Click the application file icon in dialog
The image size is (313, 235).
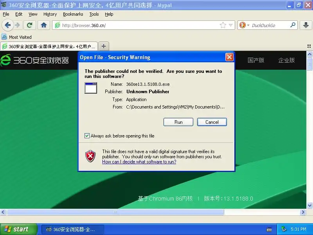coord(91,88)
